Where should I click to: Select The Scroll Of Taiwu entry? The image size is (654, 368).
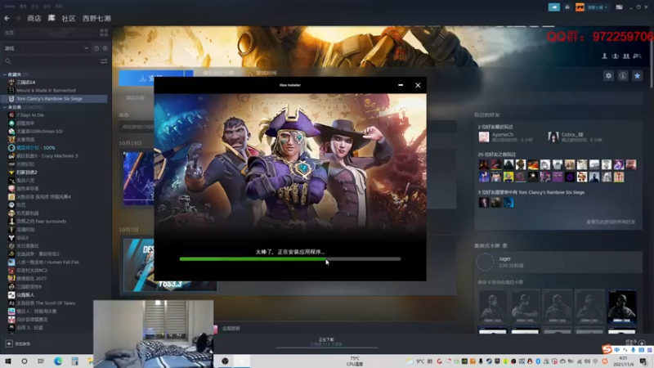pyautogui.click(x=46, y=303)
